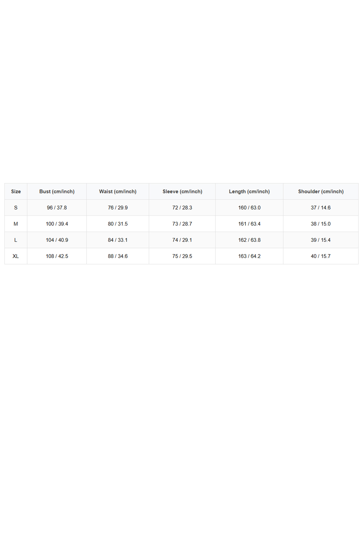Click bust value 108 / 42.5
361x542 pixels.
point(57,256)
